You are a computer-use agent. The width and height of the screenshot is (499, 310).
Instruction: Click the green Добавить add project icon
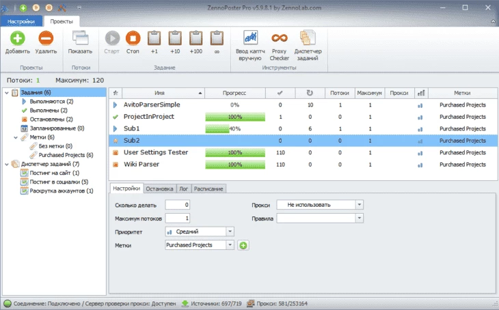(16, 38)
